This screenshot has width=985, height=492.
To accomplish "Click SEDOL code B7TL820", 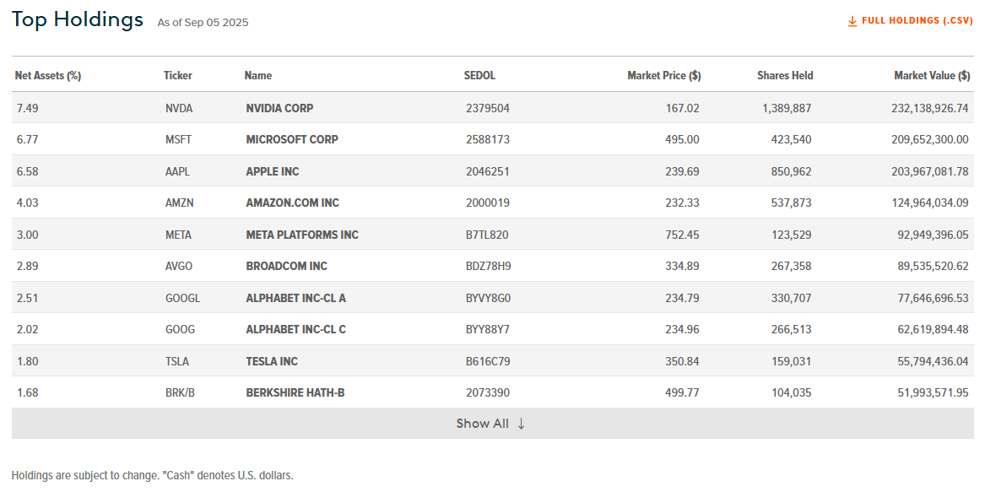I will pos(487,235).
